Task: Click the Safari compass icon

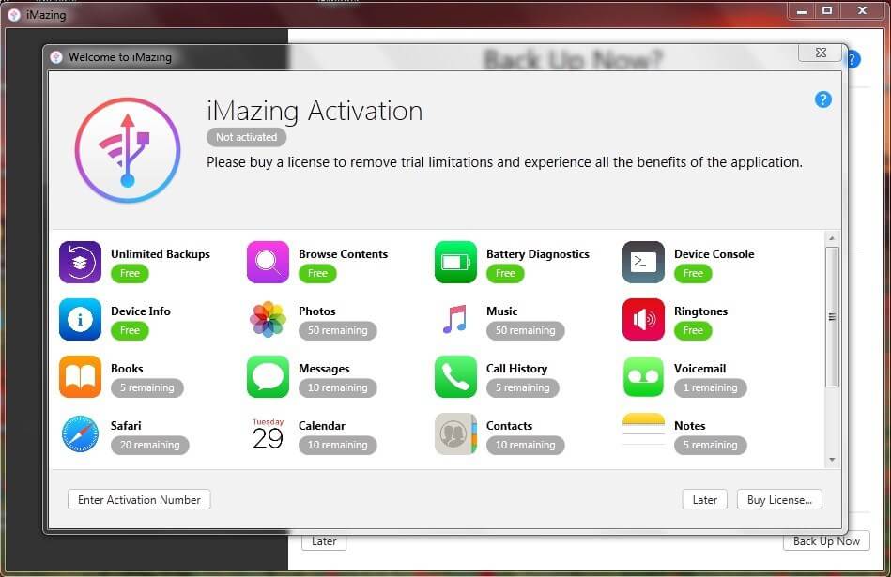Action: click(x=80, y=434)
